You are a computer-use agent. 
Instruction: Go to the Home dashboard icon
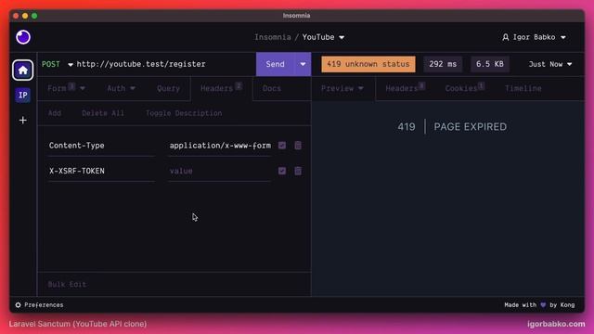[x=22, y=71]
